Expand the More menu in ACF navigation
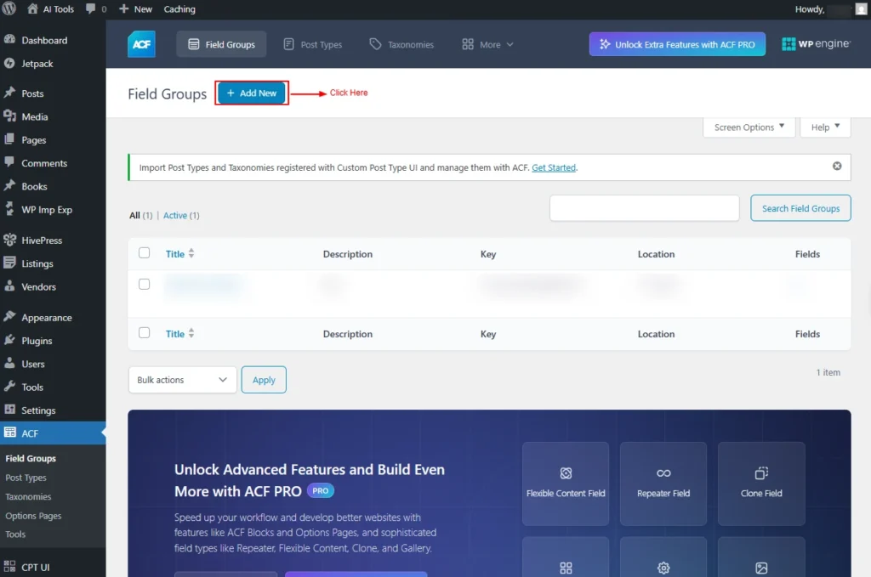 coord(487,44)
